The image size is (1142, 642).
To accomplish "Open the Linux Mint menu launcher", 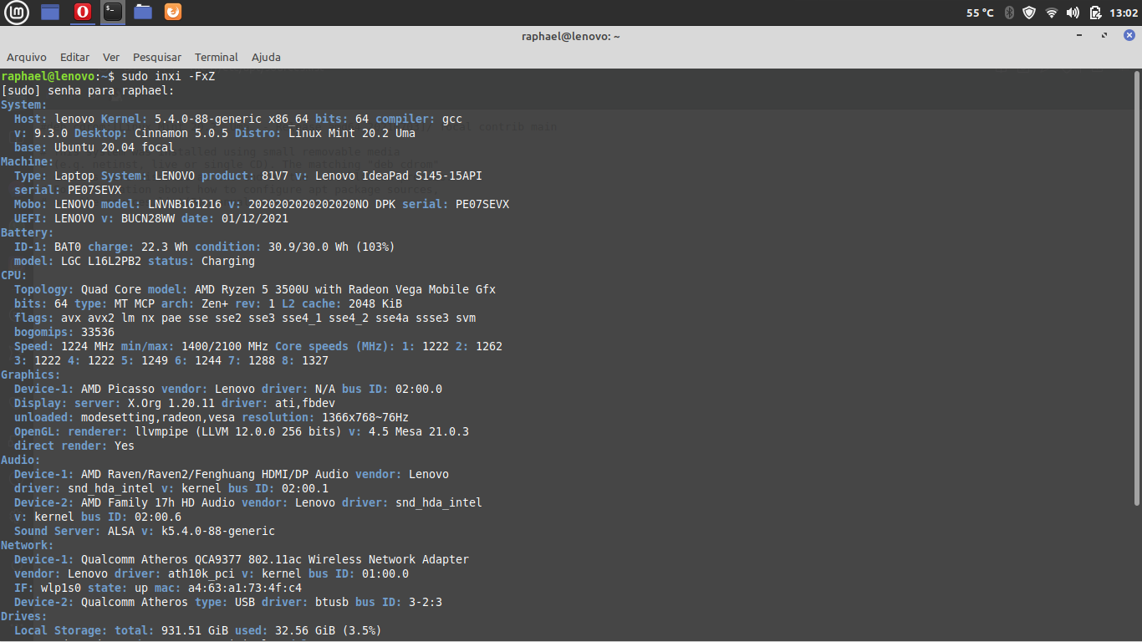I will 17,12.
